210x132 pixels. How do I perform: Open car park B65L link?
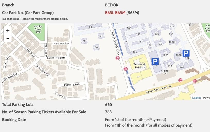coord(109,13)
